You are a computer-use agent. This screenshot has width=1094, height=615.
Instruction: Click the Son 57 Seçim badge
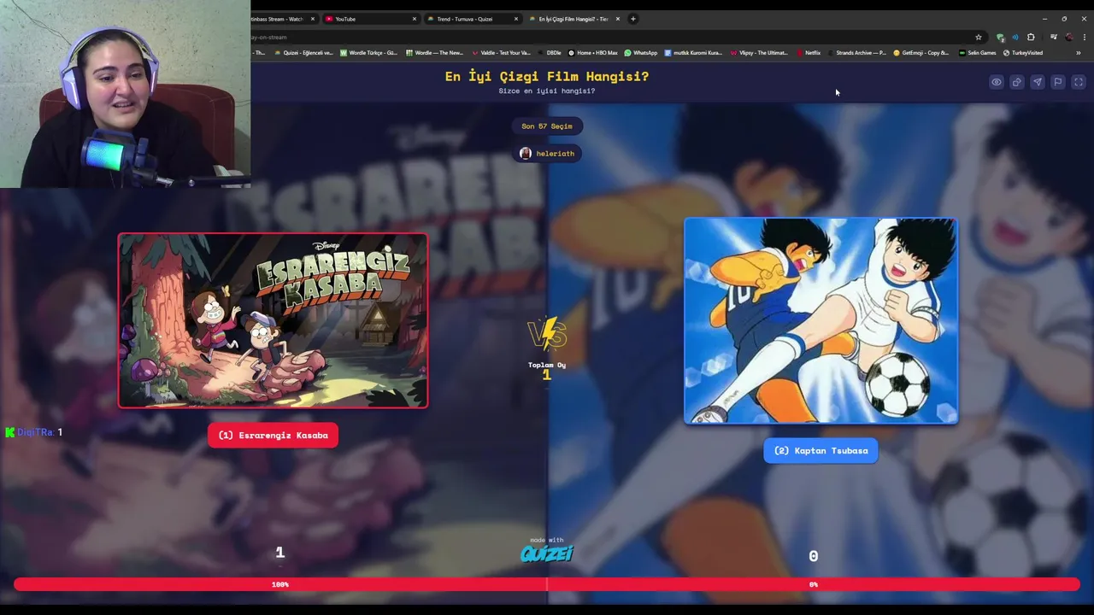pyautogui.click(x=547, y=126)
